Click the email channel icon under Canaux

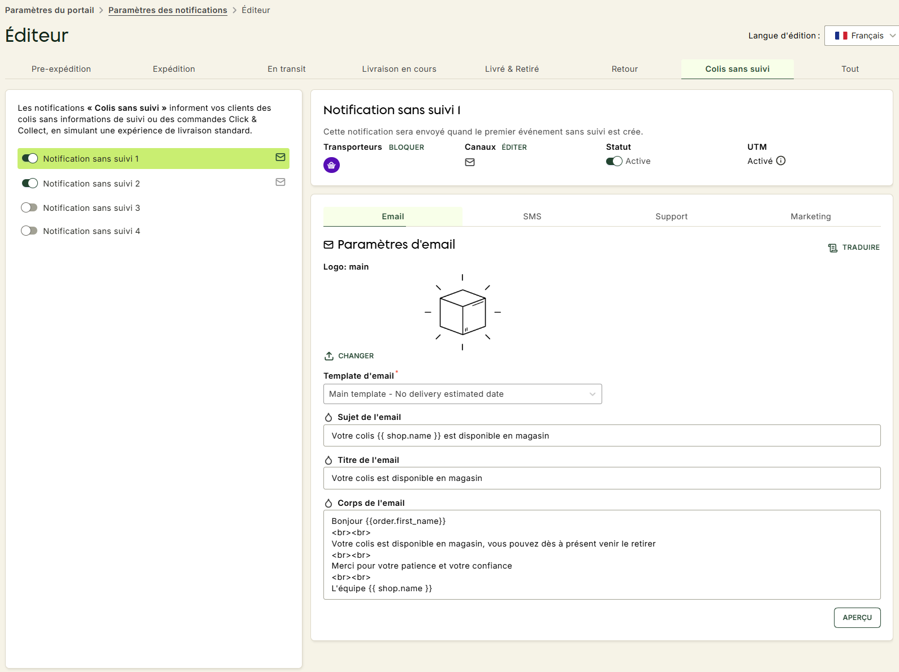[470, 162]
